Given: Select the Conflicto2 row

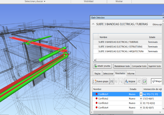Looking at the screenshot, I should [127, 99].
